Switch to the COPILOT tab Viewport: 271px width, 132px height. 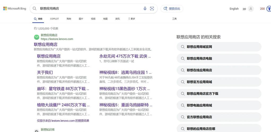coord(54,19)
